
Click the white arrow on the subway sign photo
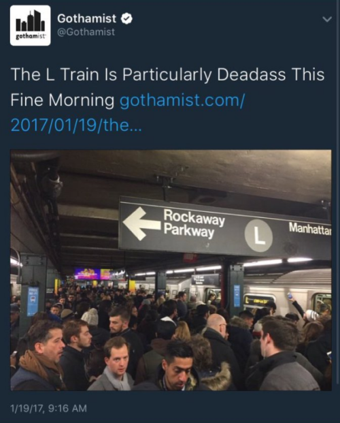141,223
